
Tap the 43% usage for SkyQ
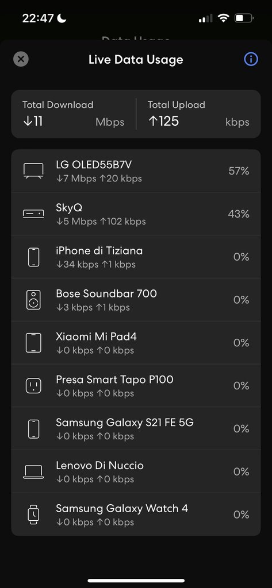pos(239,214)
